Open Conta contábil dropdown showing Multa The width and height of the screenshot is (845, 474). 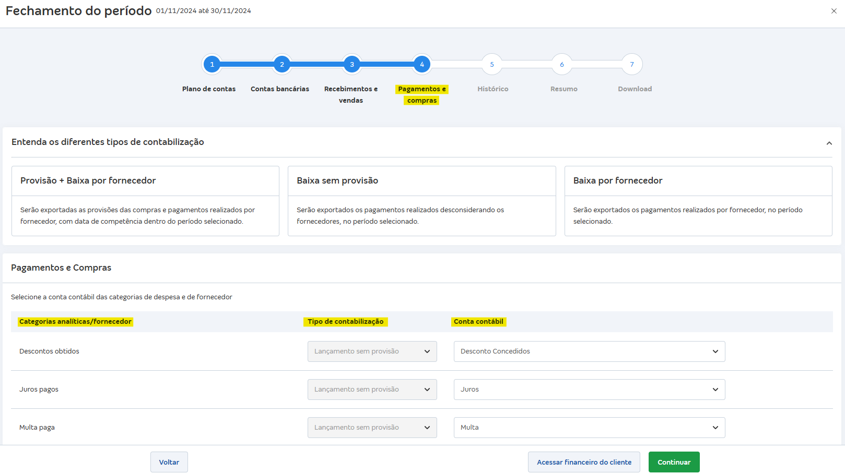(x=589, y=427)
